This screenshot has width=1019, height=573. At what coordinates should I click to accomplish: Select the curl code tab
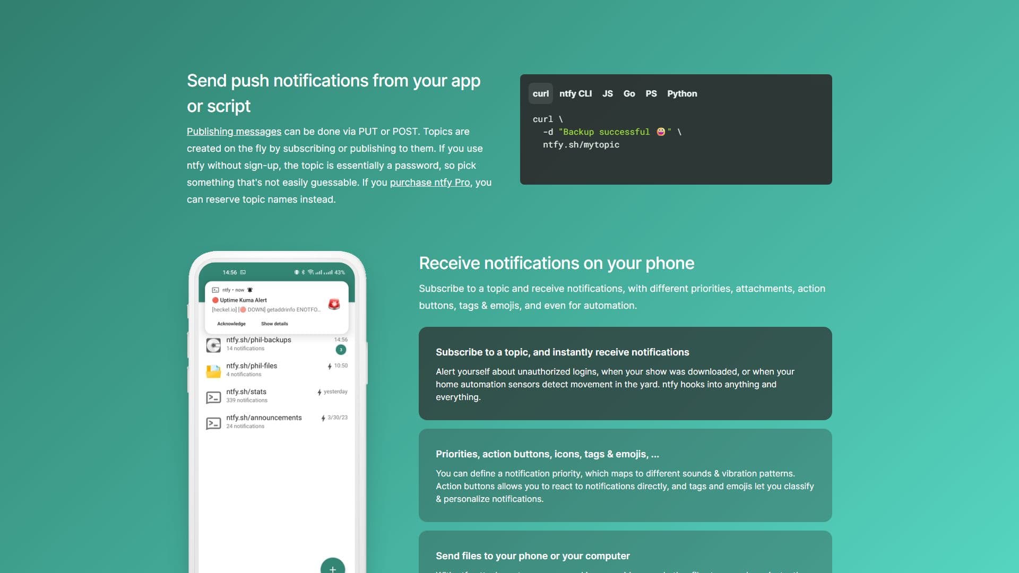(x=540, y=93)
